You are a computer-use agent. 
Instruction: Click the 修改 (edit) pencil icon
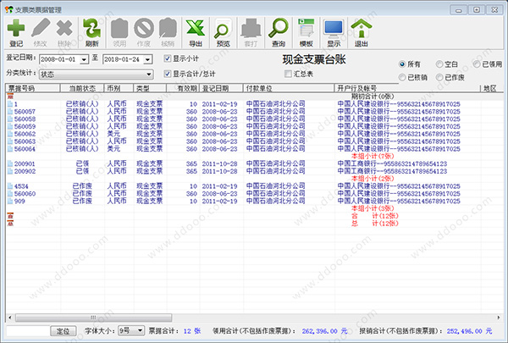(41, 28)
